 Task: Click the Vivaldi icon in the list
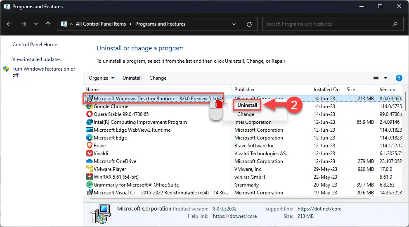point(90,154)
